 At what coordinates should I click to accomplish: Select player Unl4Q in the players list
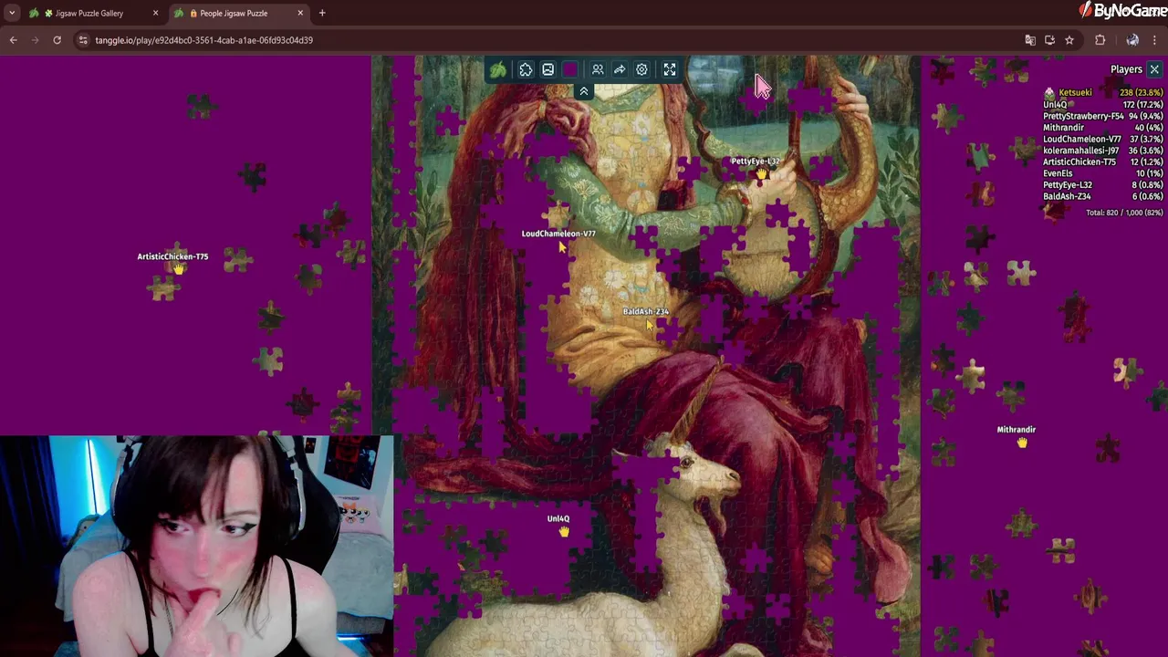click(x=1103, y=105)
